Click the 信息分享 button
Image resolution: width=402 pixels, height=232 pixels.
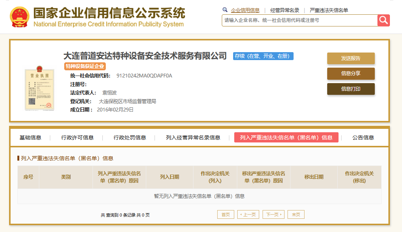[x=351, y=74]
